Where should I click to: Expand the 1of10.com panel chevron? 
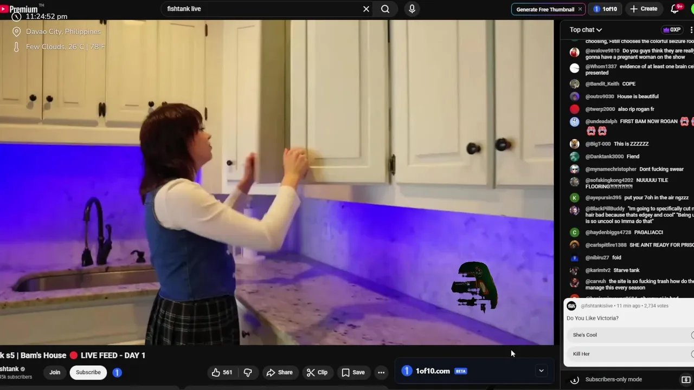tap(541, 371)
